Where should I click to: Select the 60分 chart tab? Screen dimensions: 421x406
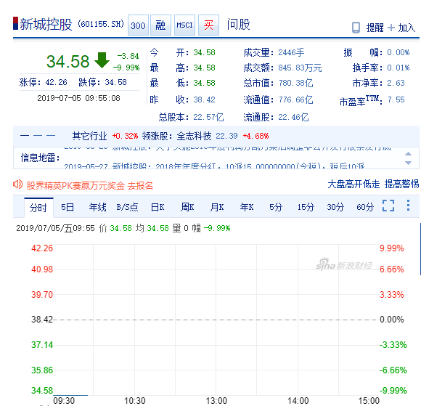365,207
